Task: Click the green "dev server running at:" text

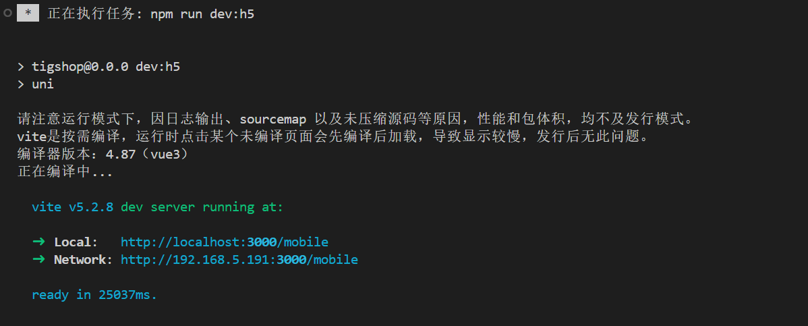Action: click(202, 207)
